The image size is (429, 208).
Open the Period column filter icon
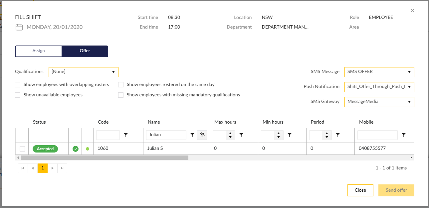click(338, 135)
